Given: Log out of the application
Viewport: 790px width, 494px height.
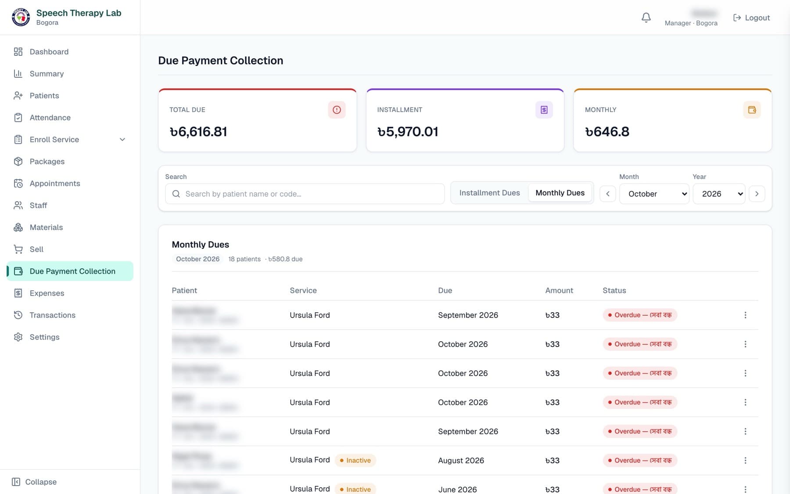Looking at the screenshot, I should coord(751,18).
